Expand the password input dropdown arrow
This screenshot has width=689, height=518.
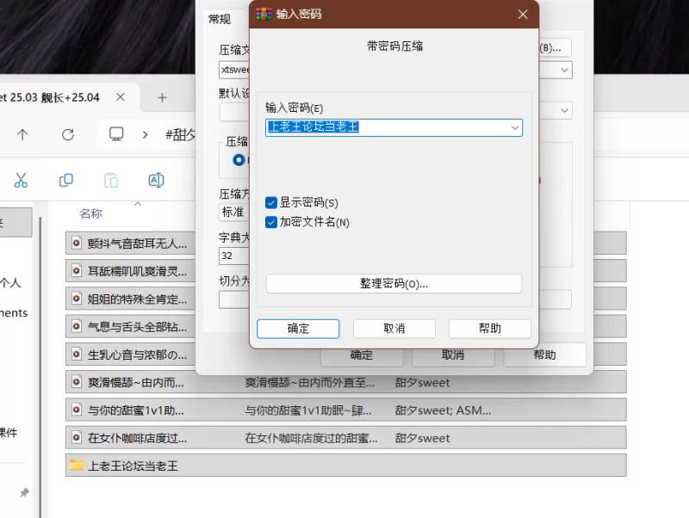point(515,127)
